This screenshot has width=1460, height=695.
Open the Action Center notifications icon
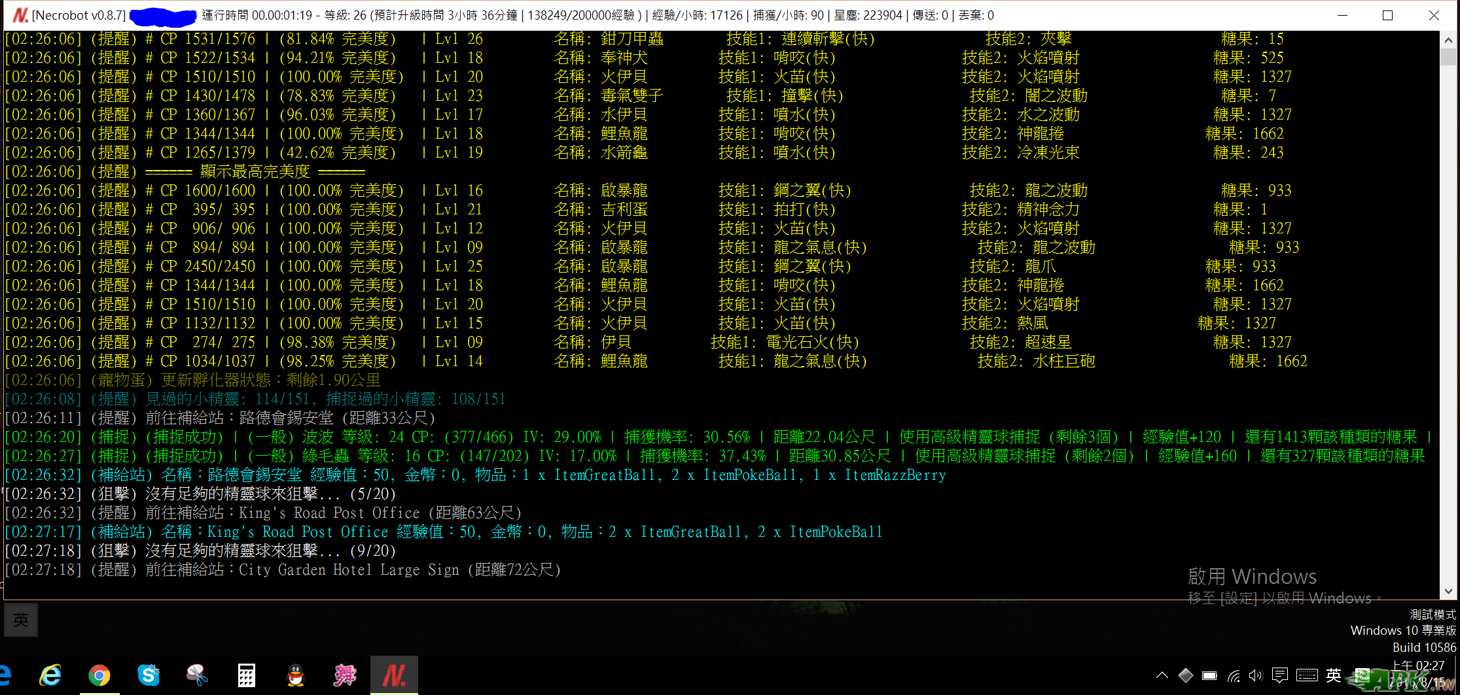(x=1280, y=675)
